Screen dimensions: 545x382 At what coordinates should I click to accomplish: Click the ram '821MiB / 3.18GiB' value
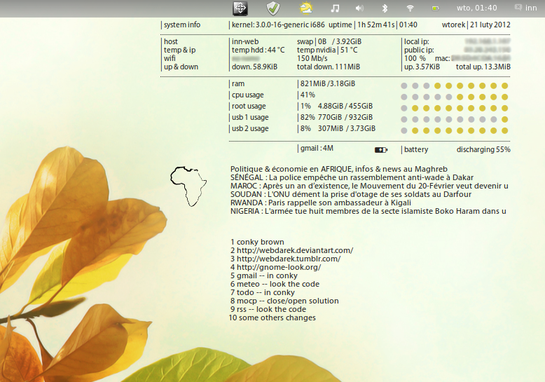coord(328,83)
